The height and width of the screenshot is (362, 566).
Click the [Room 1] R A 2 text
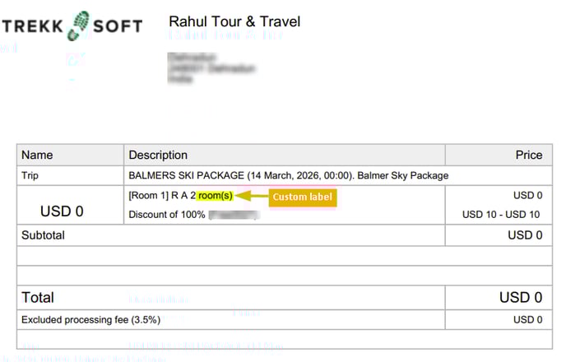[162, 196]
